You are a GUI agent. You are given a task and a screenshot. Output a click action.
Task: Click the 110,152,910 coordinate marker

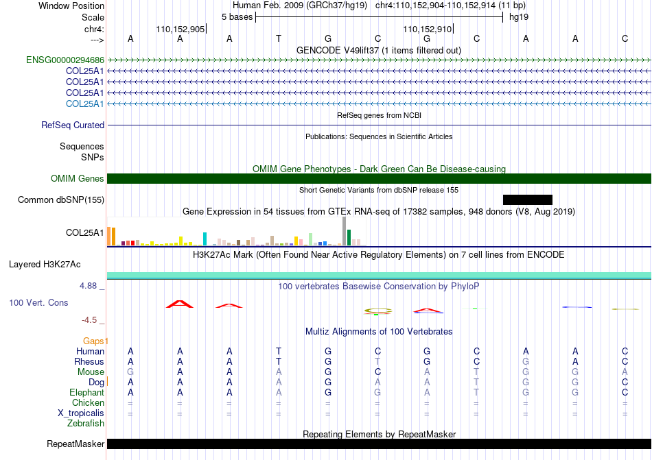[x=428, y=29]
